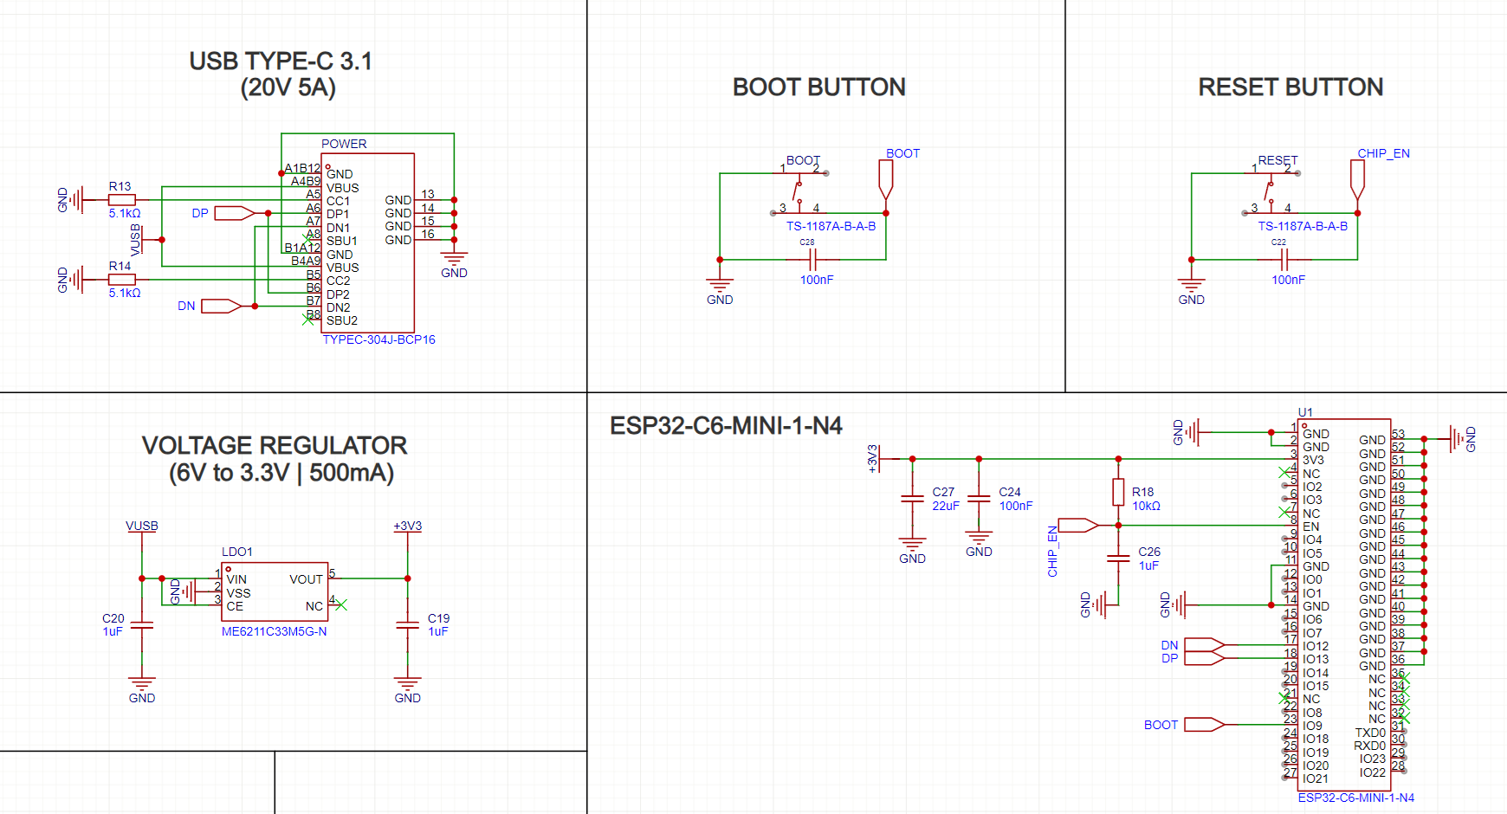Screen dimensions: 1507x814
Task: Click the DN net port beside USB connector
Action: (222, 306)
